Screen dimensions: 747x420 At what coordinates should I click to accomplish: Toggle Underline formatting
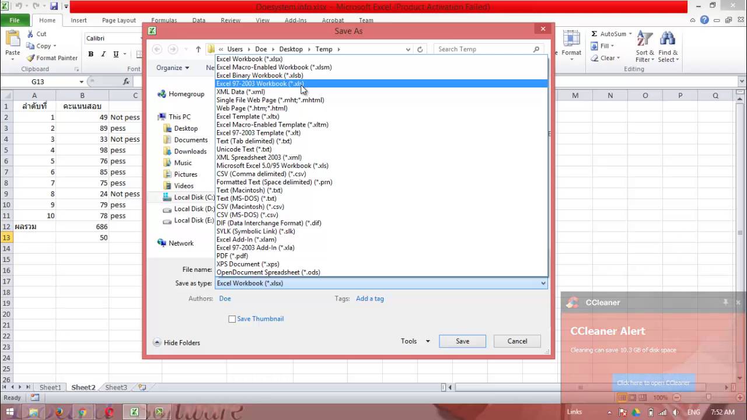(x=116, y=54)
